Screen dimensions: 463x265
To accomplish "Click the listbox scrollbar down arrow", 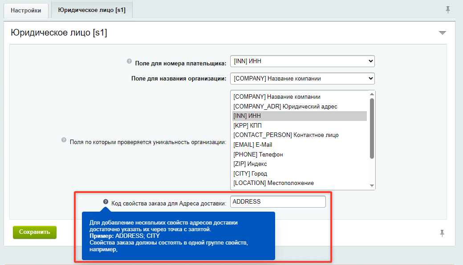I will 372,185.
